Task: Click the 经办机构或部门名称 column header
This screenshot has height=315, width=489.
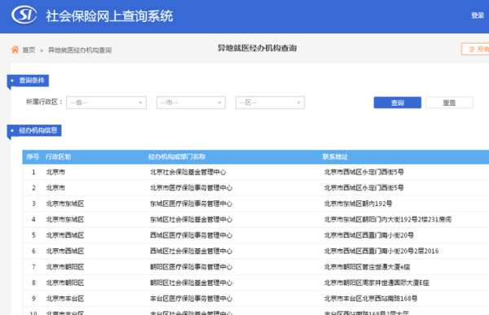Action: 177,157
